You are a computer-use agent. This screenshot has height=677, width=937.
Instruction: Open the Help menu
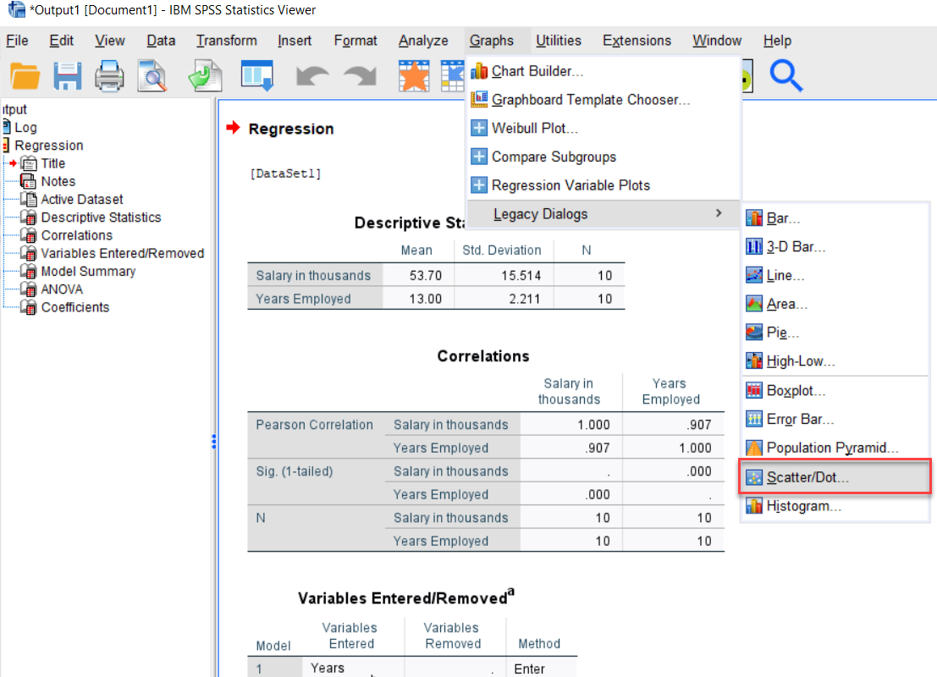click(x=777, y=41)
